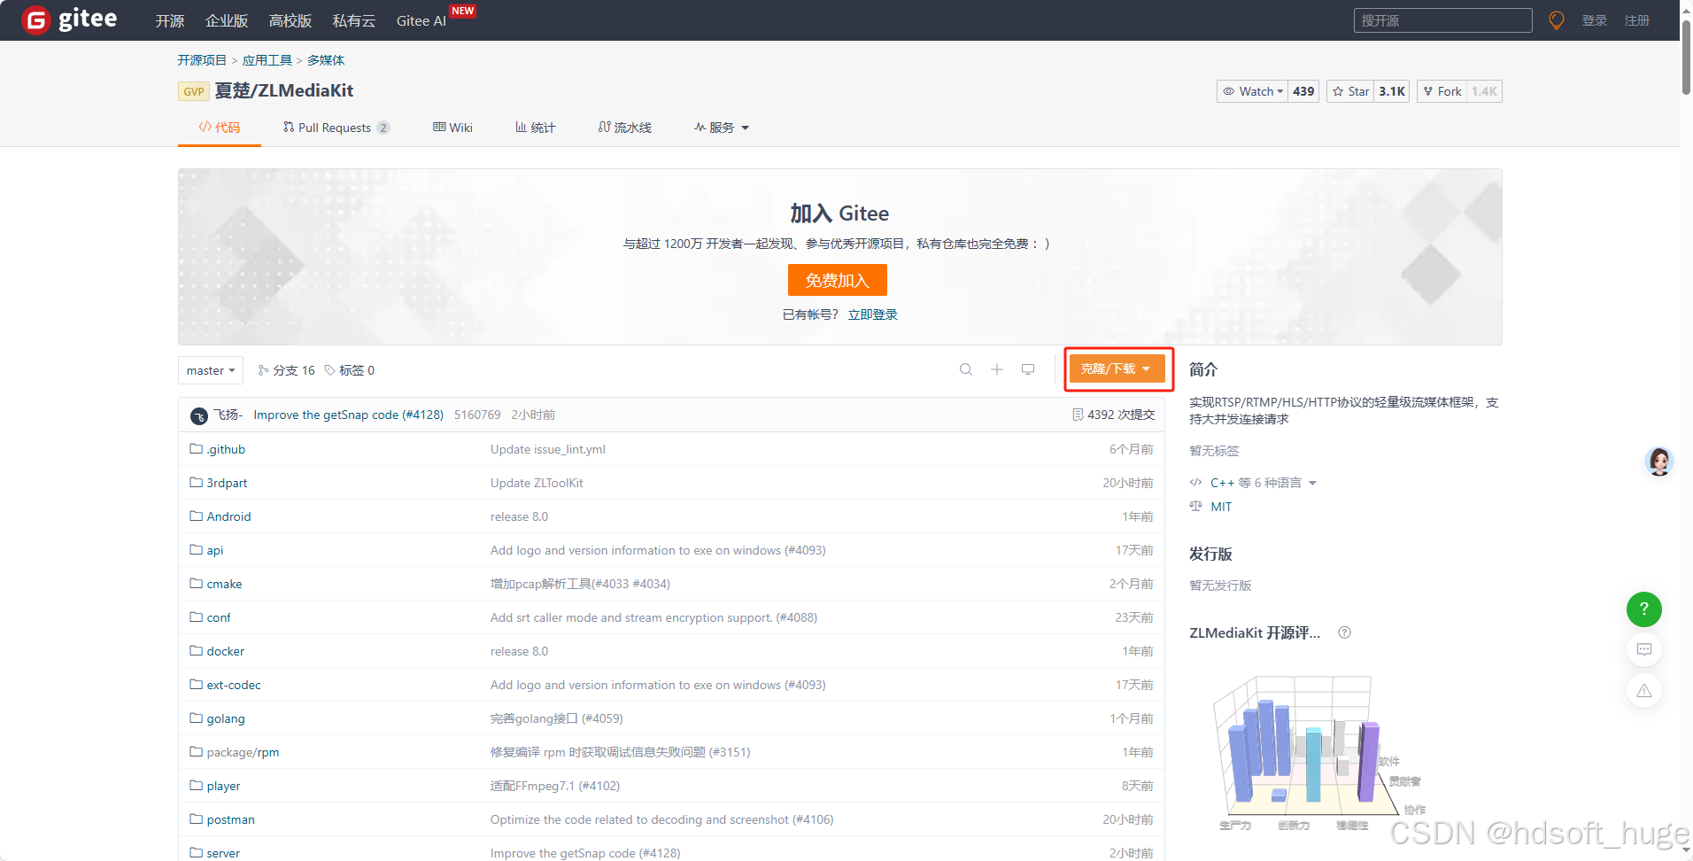Screen dimensions: 1693x861
Task: Open the 流水线 tab
Action: tap(625, 128)
